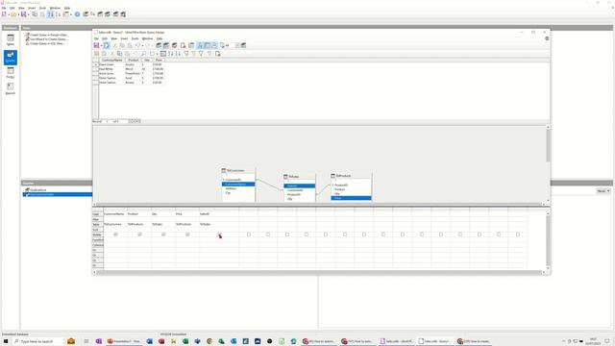Toggle Visible checkbox under Price column
Image resolution: width=615 pixels, height=346 pixels.
pyautogui.click(x=187, y=235)
